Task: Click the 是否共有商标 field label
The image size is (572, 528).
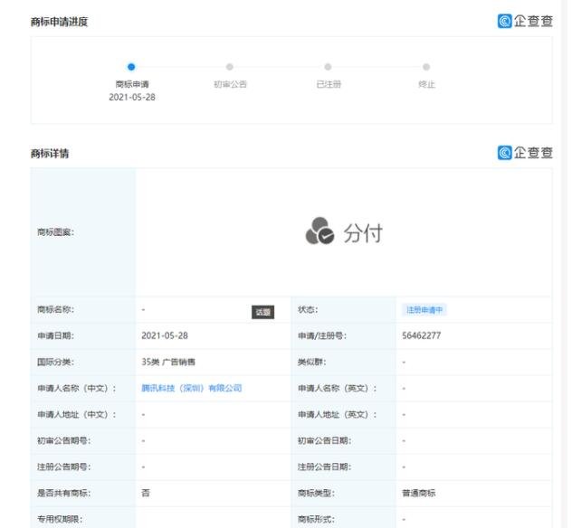Action: coord(64,493)
